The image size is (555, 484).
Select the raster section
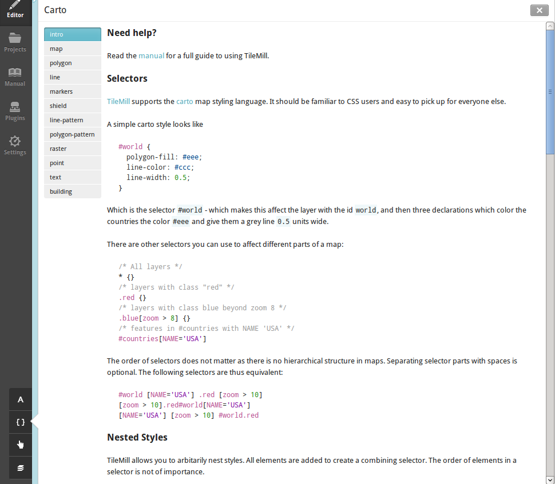pos(73,149)
